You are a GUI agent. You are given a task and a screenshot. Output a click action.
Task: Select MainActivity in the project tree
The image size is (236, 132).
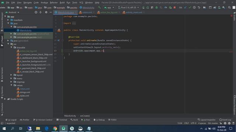pyautogui.click(x=25, y=30)
